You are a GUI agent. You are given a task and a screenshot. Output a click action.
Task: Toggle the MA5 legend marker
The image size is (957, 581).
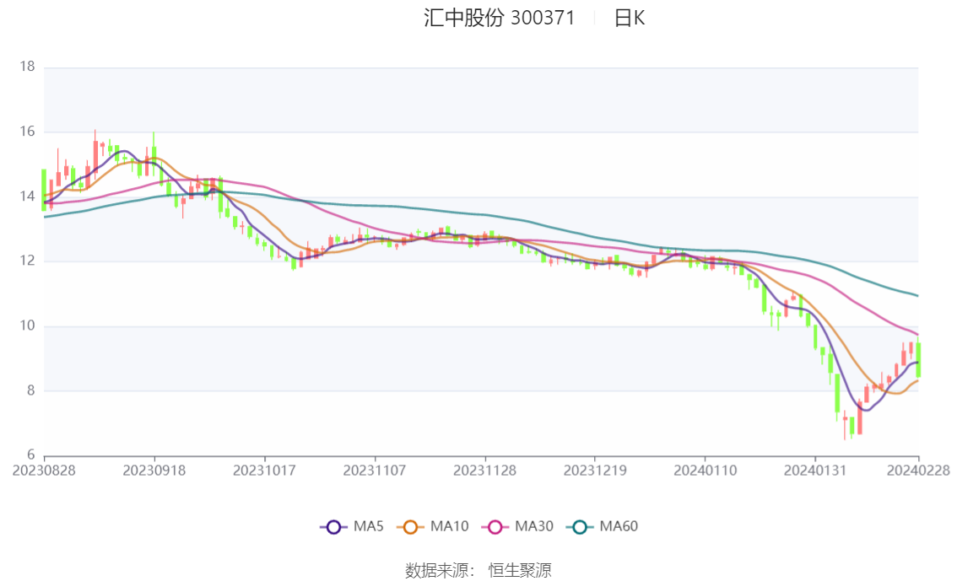click(x=333, y=527)
